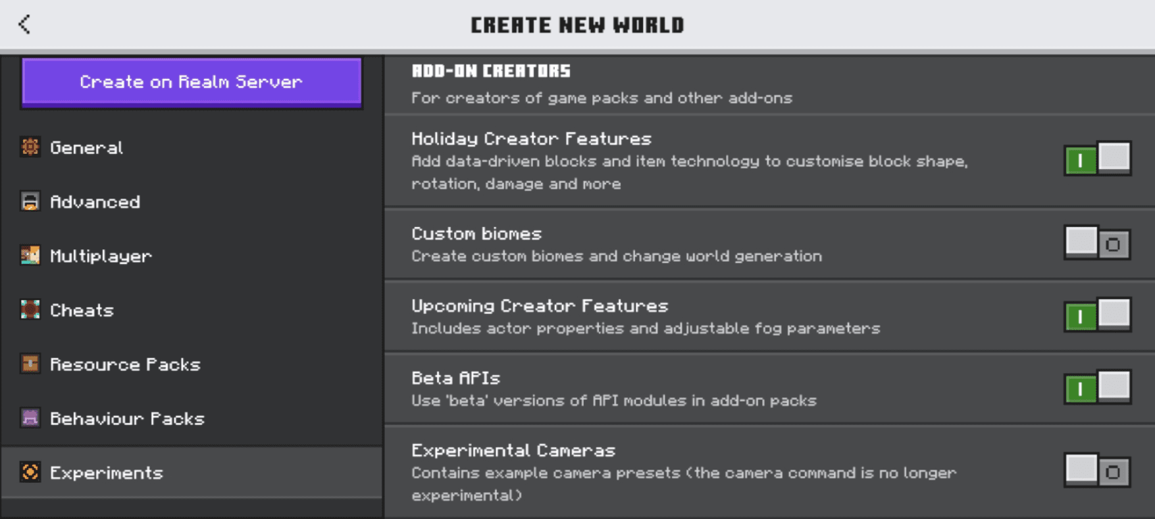Click 'For creators of game packs' text
This screenshot has width=1155, height=519.
602,98
